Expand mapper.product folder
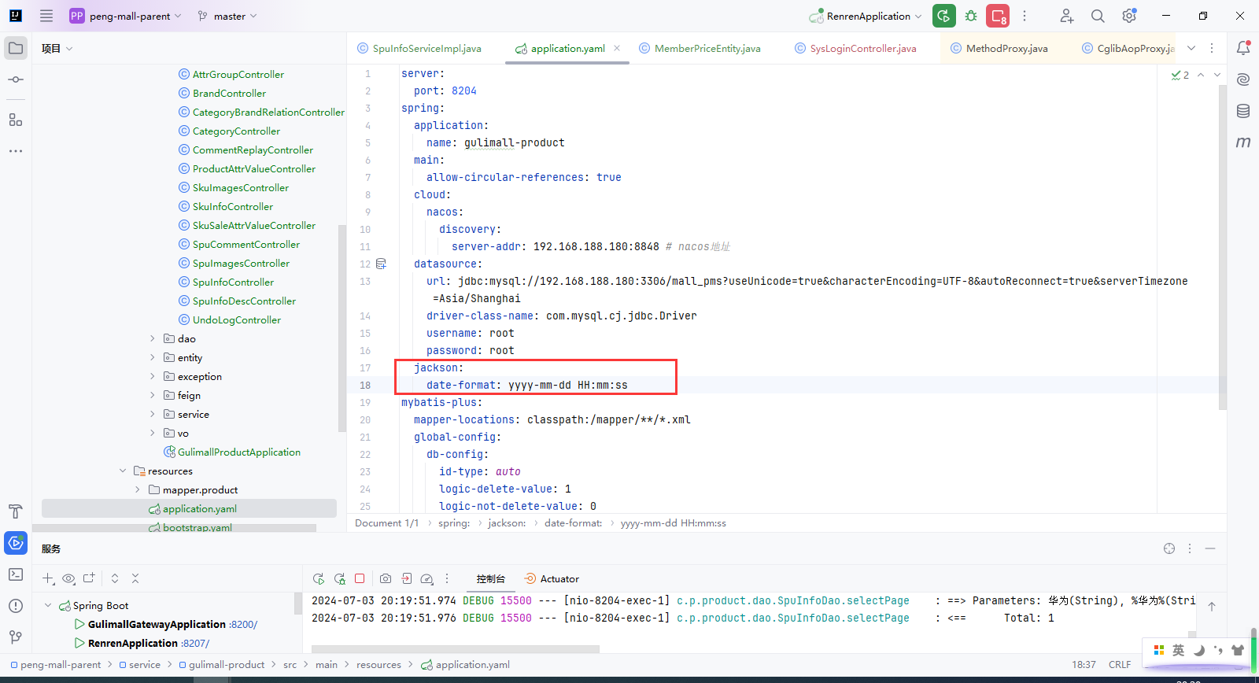The image size is (1259, 683). [x=138, y=489]
